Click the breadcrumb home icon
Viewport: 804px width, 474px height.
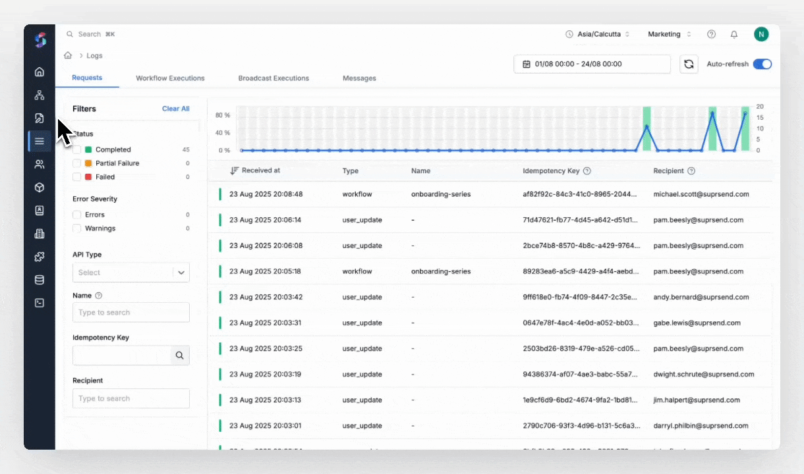[x=68, y=55]
